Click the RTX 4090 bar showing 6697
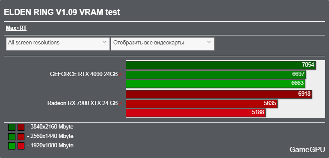Screen dimensions: 329x158 click(x=216, y=74)
